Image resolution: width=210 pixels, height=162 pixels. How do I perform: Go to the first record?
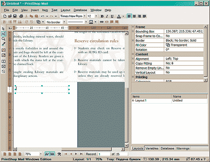(x=66, y=154)
